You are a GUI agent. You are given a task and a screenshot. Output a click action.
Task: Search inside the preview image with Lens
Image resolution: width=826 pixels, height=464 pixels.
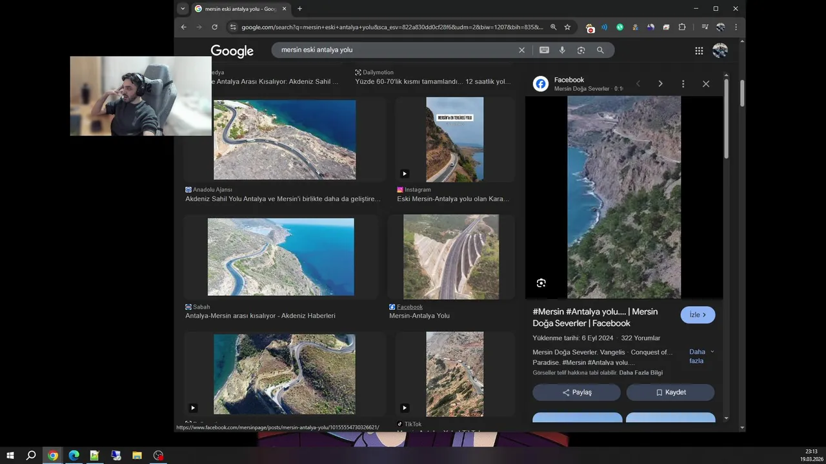pos(541,283)
